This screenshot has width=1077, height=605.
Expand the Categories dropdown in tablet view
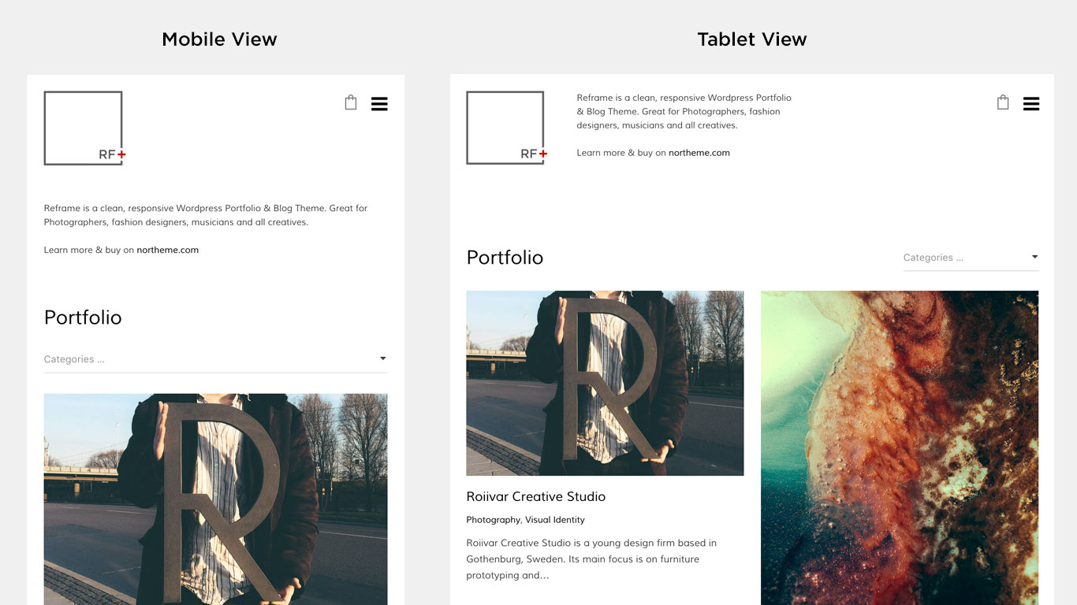click(971, 258)
